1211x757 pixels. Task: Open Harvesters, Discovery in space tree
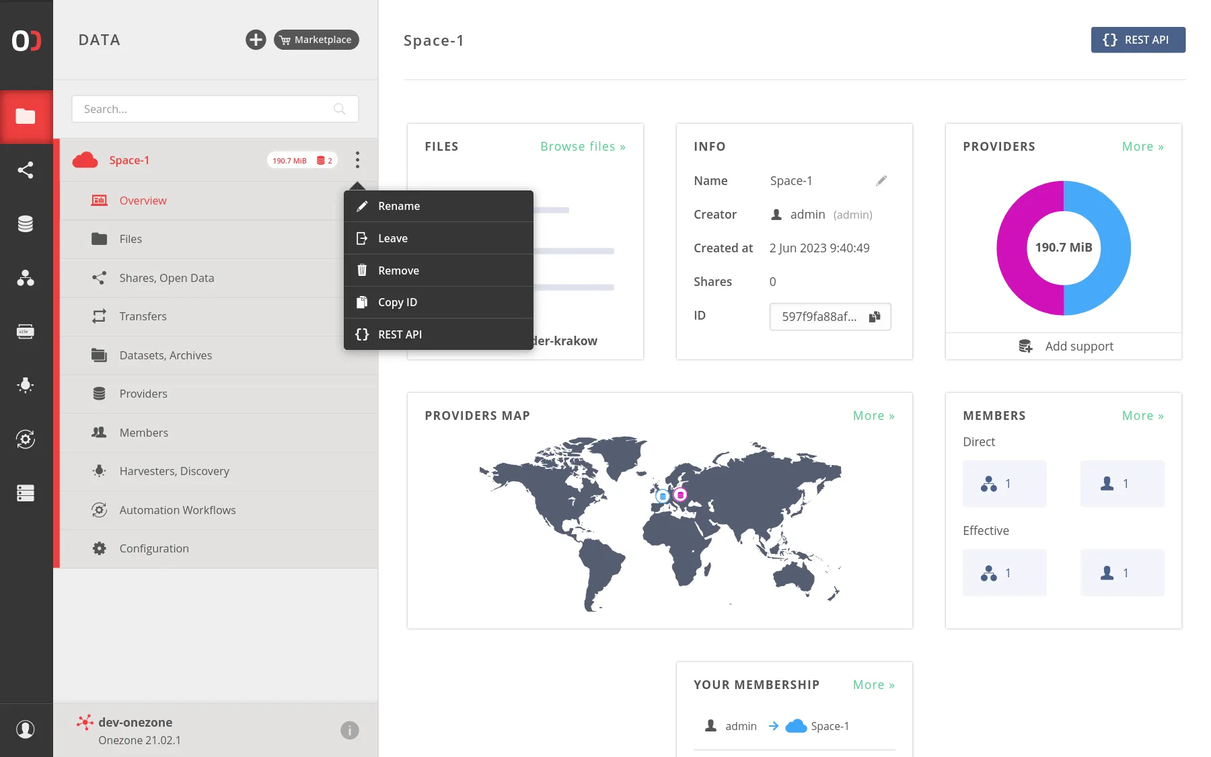(174, 471)
